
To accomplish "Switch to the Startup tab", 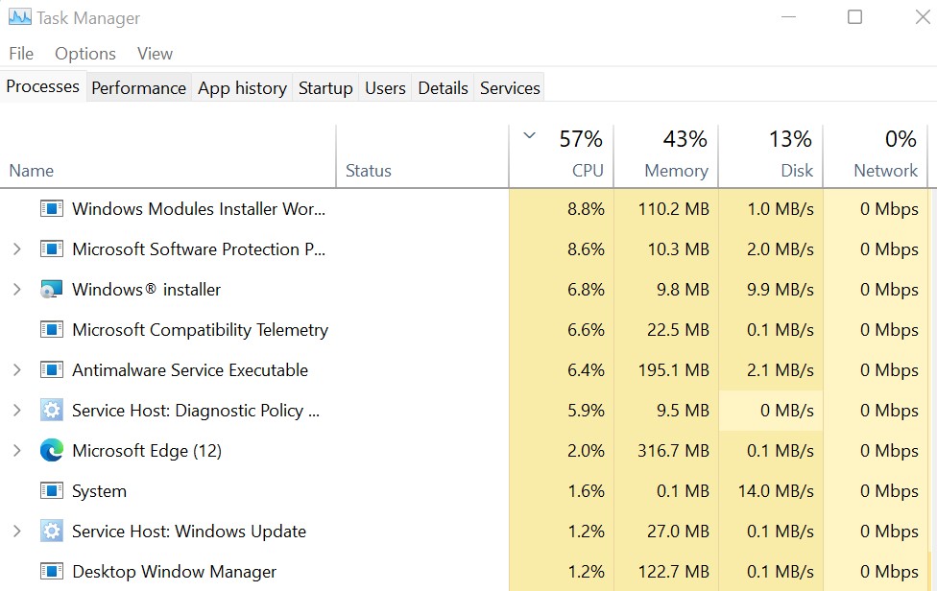I will pyautogui.click(x=325, y=88).
